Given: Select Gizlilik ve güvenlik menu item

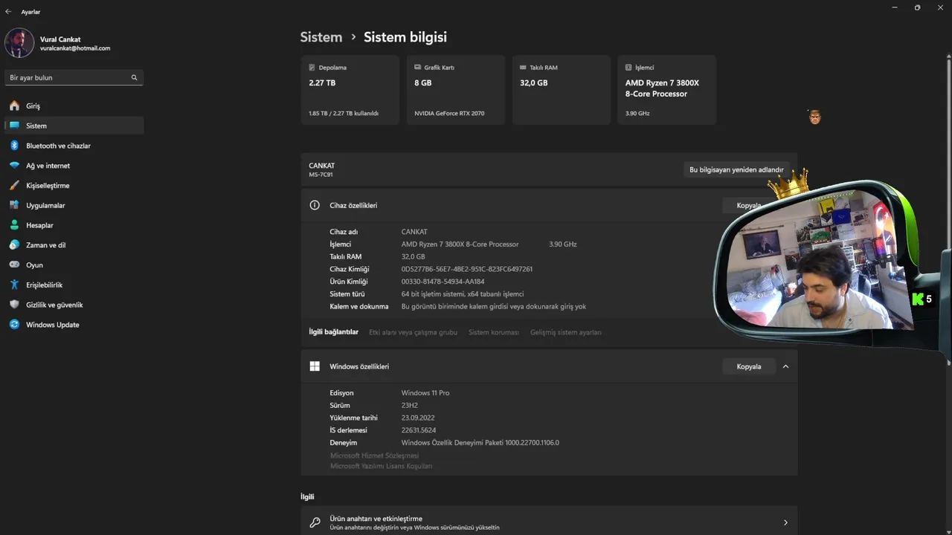Looking at the screenshot, I should tap(74, 305).
